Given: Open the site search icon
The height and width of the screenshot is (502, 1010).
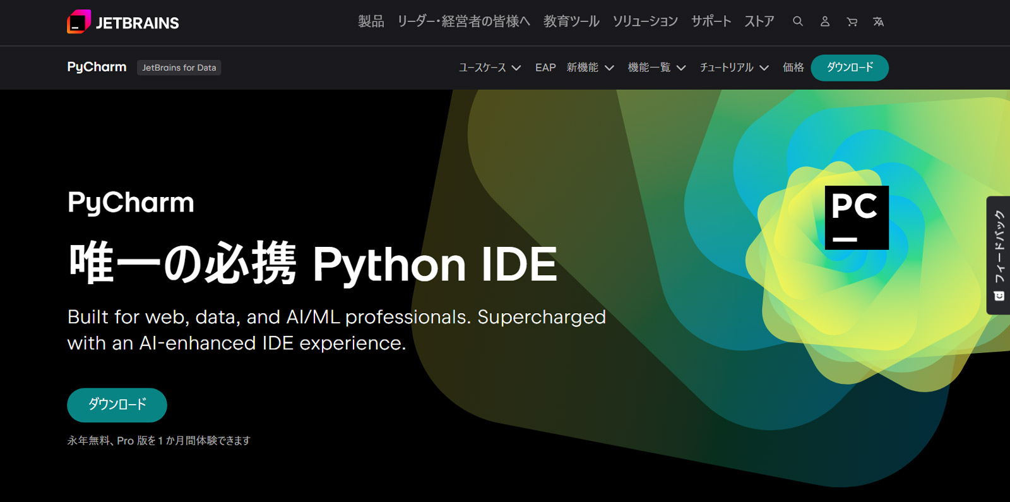Looking at the screenshot, I should point(798,21).
